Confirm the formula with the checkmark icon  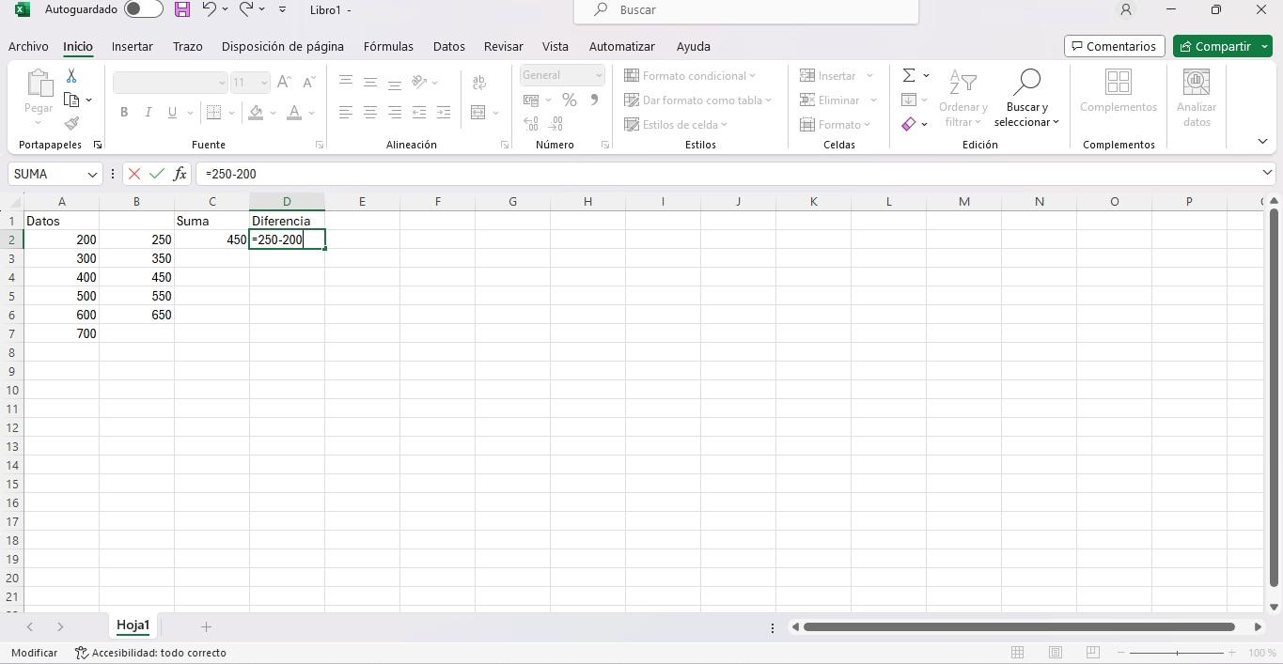pyautogui.click(x=157, y=174)
